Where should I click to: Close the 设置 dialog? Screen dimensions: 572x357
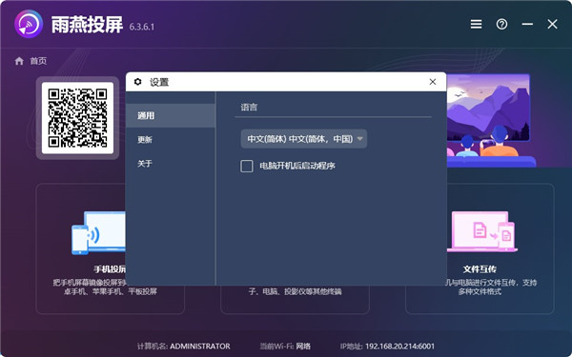433,82
